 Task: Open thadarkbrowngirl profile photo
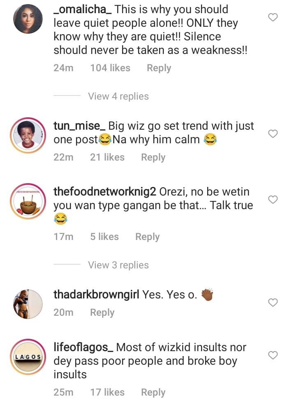(28, 304)
